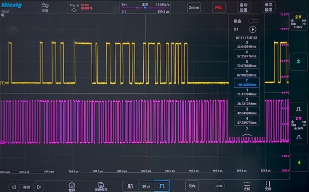Tap the quick save floppy icon
The image size is (309, 192).
[x=101, y=186]
